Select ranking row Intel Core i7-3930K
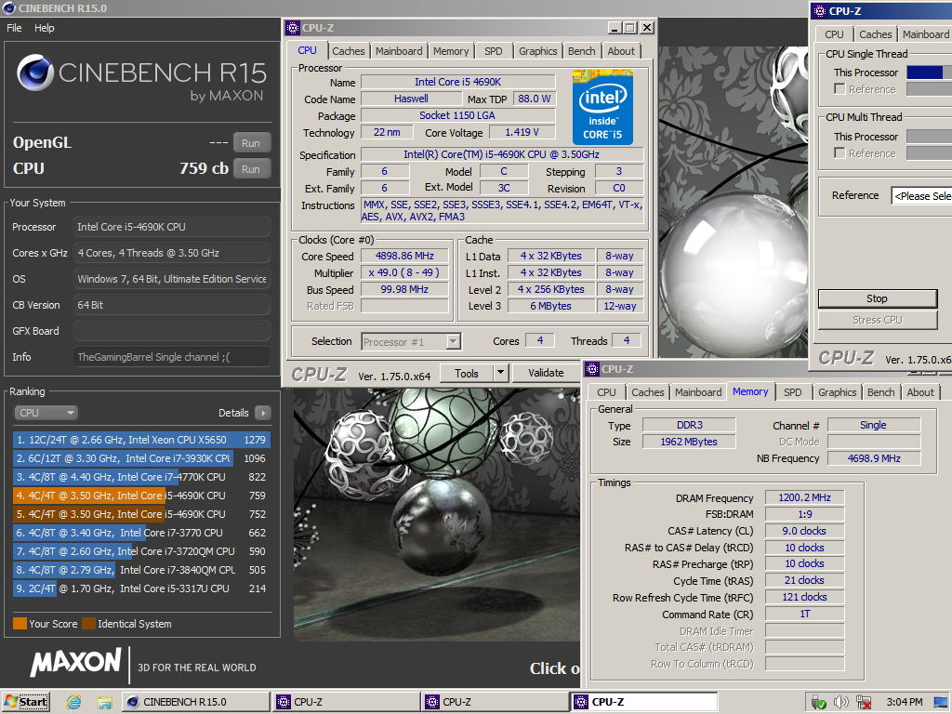This screenshot has width=952, height=714. pos(141,458)
